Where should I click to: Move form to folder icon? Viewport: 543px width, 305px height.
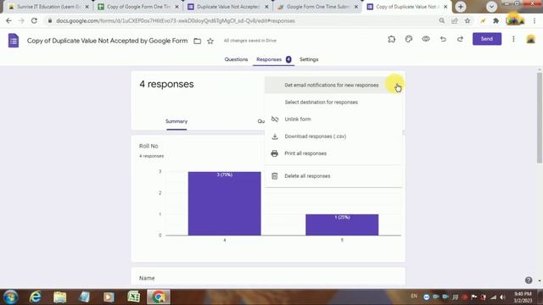click(x=198, y=42)
